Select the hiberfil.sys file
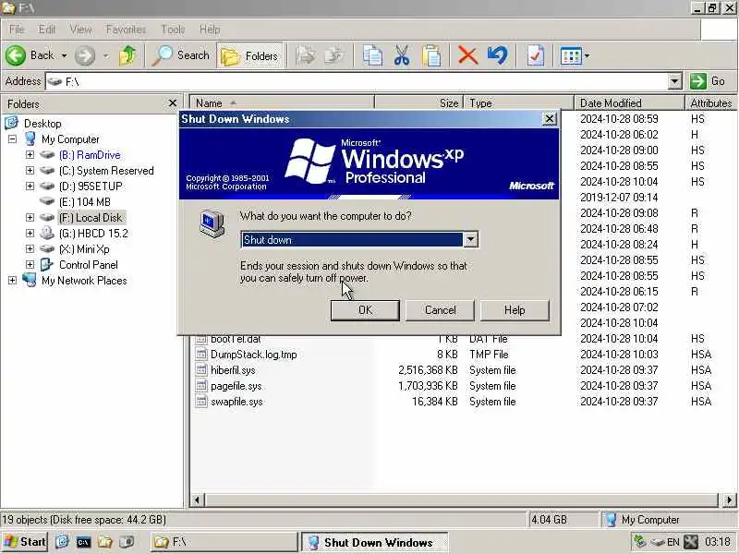Viewport: 739px width, 554px height. coord(233,370)
